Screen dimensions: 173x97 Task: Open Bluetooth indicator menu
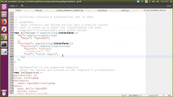149,2
